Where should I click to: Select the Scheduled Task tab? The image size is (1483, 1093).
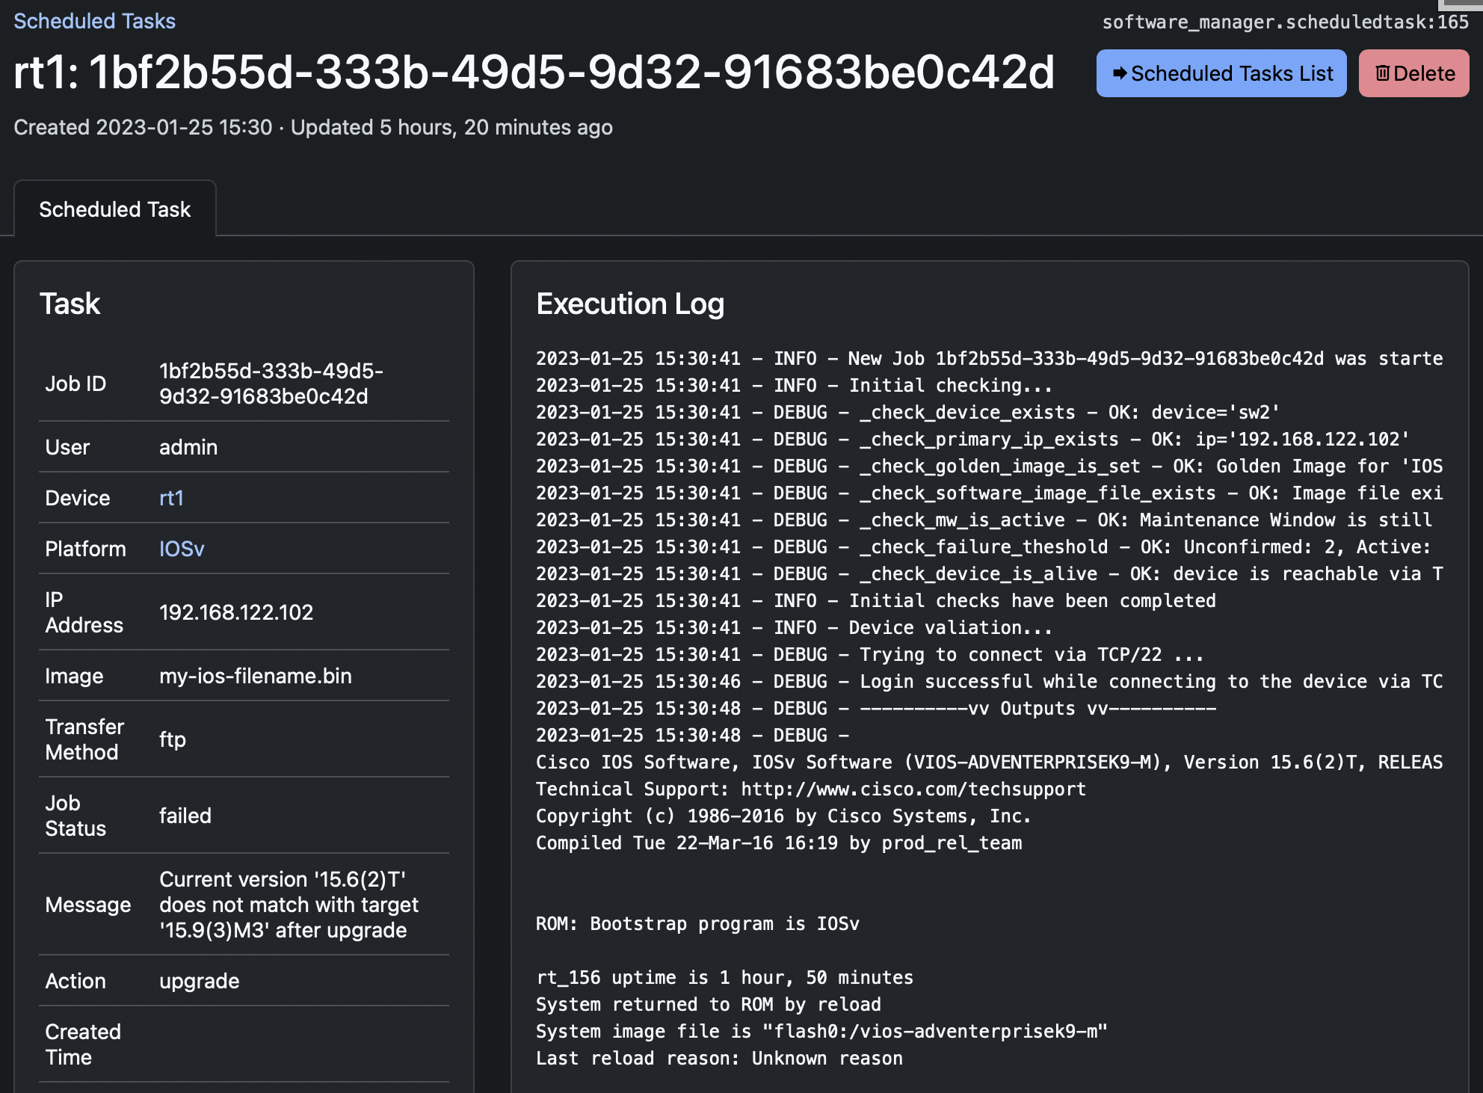(x=115, y=209)
